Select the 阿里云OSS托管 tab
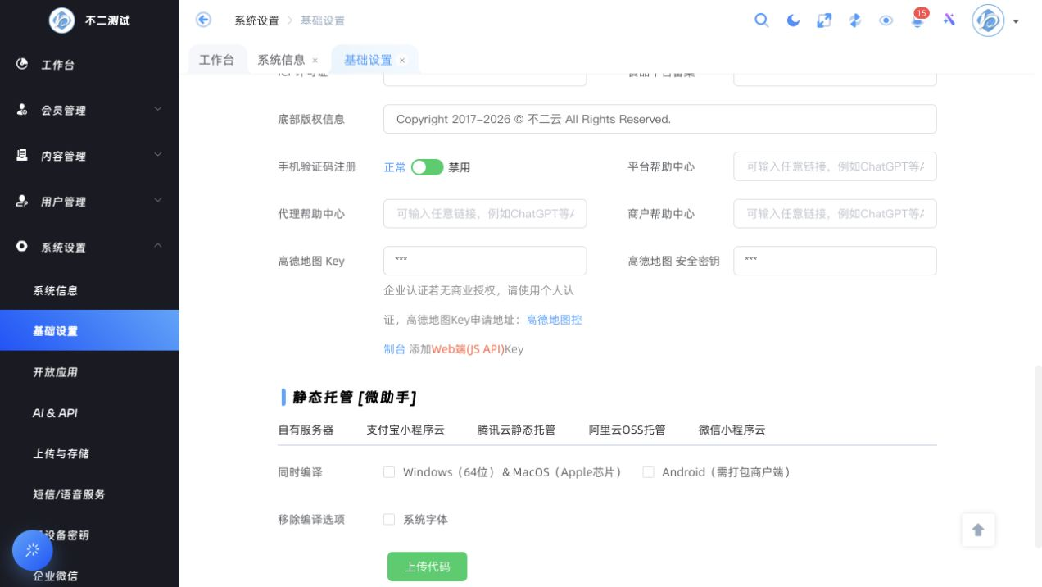Viewport: 1042px width, 587px height. 627,430
